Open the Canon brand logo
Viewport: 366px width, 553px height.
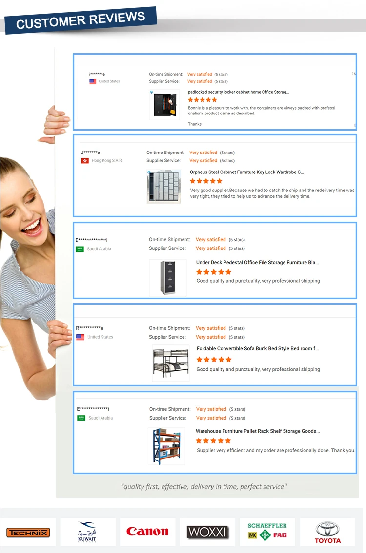147,532
